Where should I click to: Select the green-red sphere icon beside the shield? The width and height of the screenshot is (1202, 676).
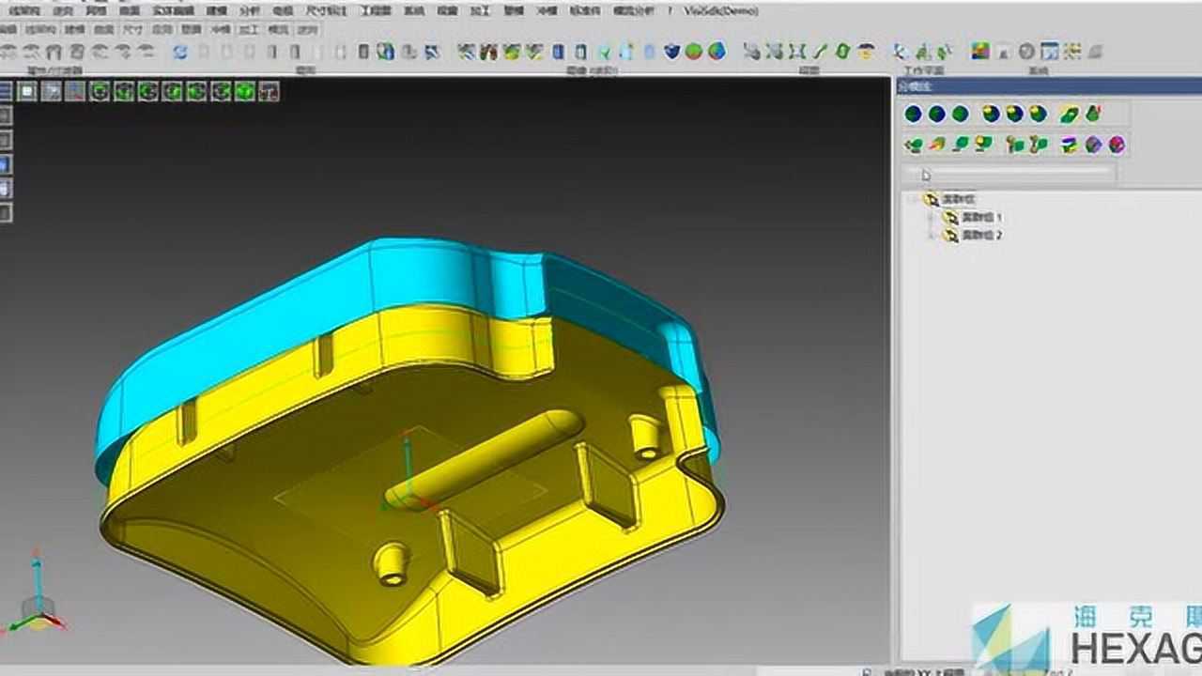click(x=694, y=52)
